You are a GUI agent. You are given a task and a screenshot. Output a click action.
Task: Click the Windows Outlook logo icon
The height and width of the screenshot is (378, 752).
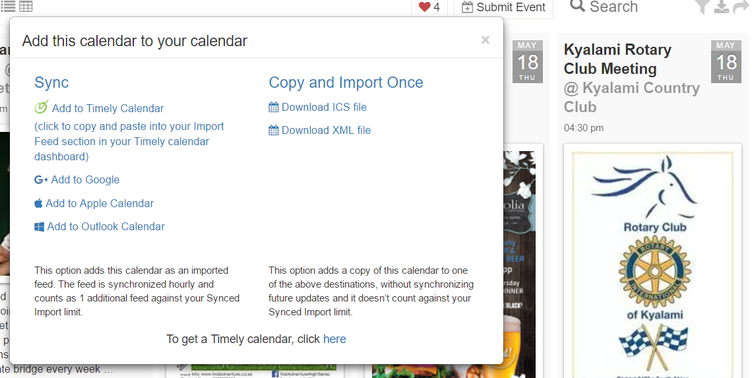pyautogui.click(x=40, y=227)
